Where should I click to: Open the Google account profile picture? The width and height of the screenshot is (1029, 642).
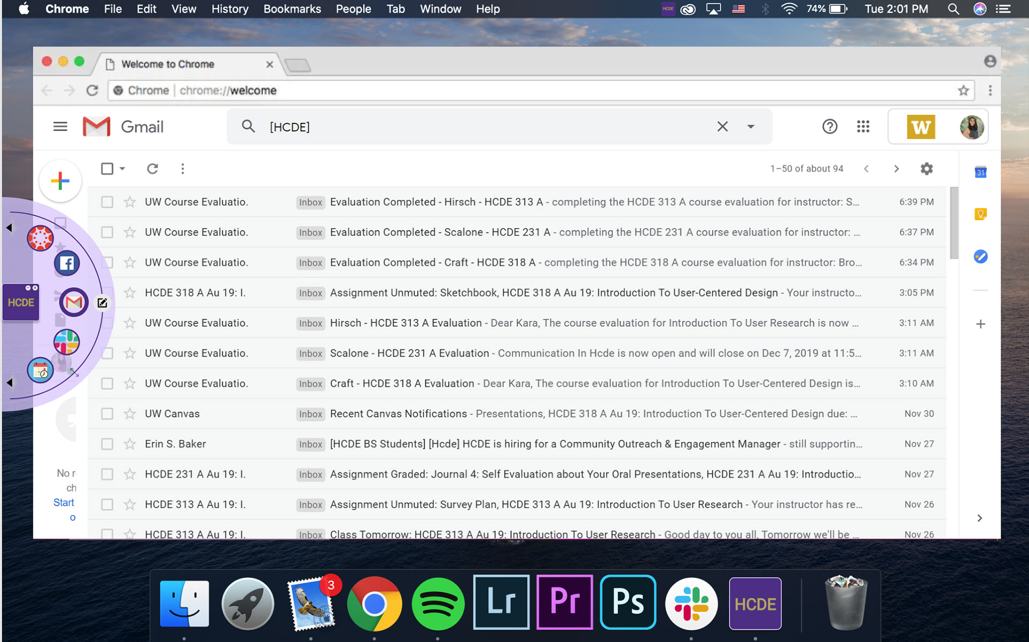coord(972,127)
